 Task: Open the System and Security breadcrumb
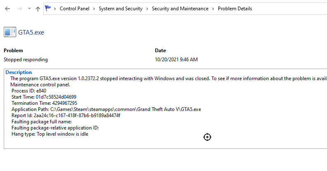[x=120, y=9]
